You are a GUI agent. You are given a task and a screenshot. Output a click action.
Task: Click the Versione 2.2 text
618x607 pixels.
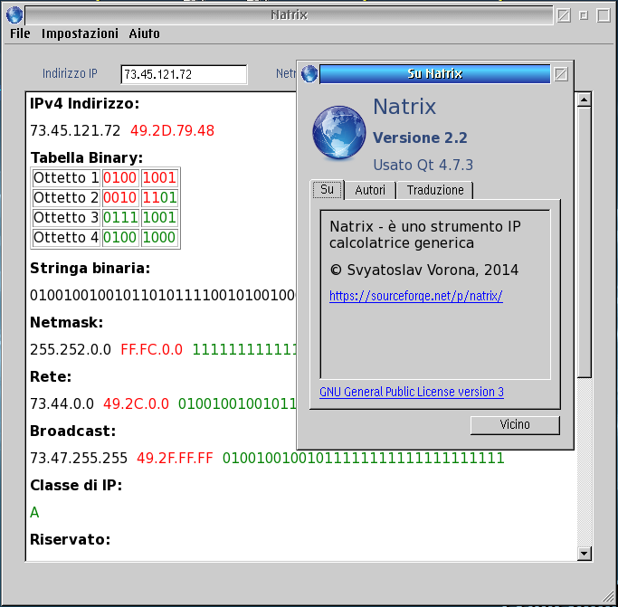pyautogui.click(x=420, y=138)
